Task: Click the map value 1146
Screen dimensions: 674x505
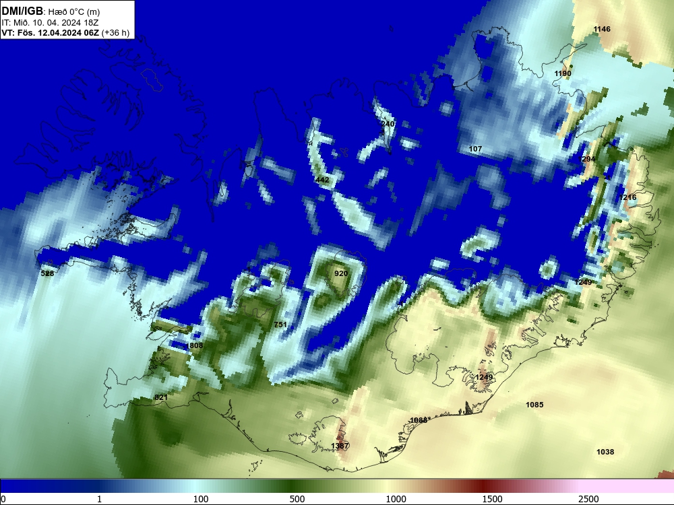Action: (602, 29)
